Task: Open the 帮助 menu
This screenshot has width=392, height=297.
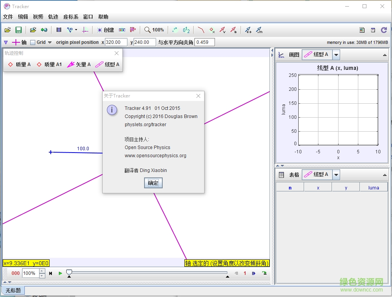Action: (103, 17)
